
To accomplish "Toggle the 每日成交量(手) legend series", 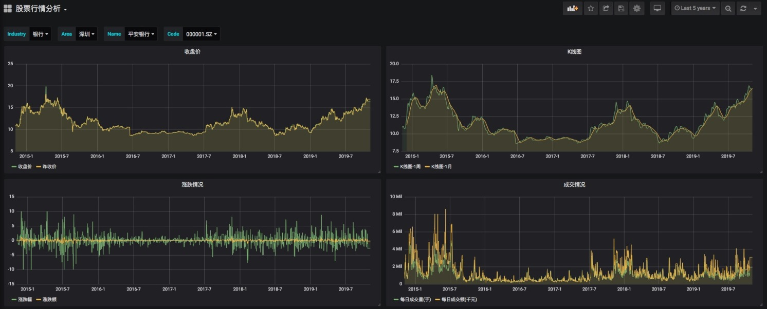I will tap(416, 299).
